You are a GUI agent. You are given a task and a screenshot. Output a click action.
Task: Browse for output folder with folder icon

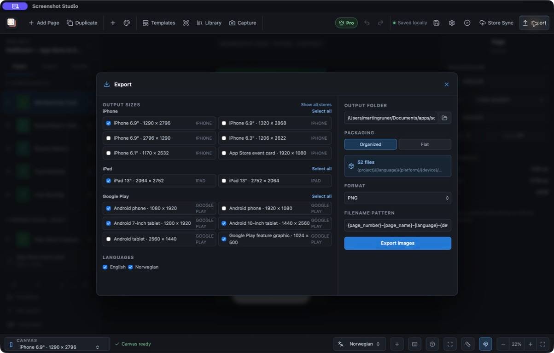444,118
